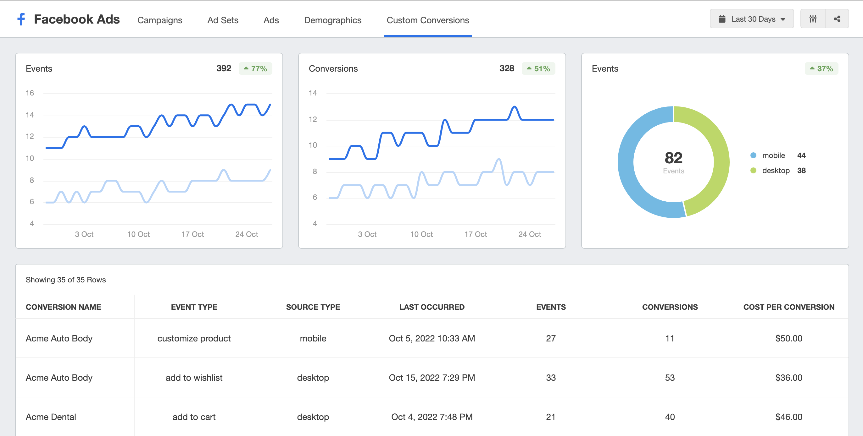Click the Facebook logo icon
The height and width of the screenshot is (436, 863).
point(21,19)
